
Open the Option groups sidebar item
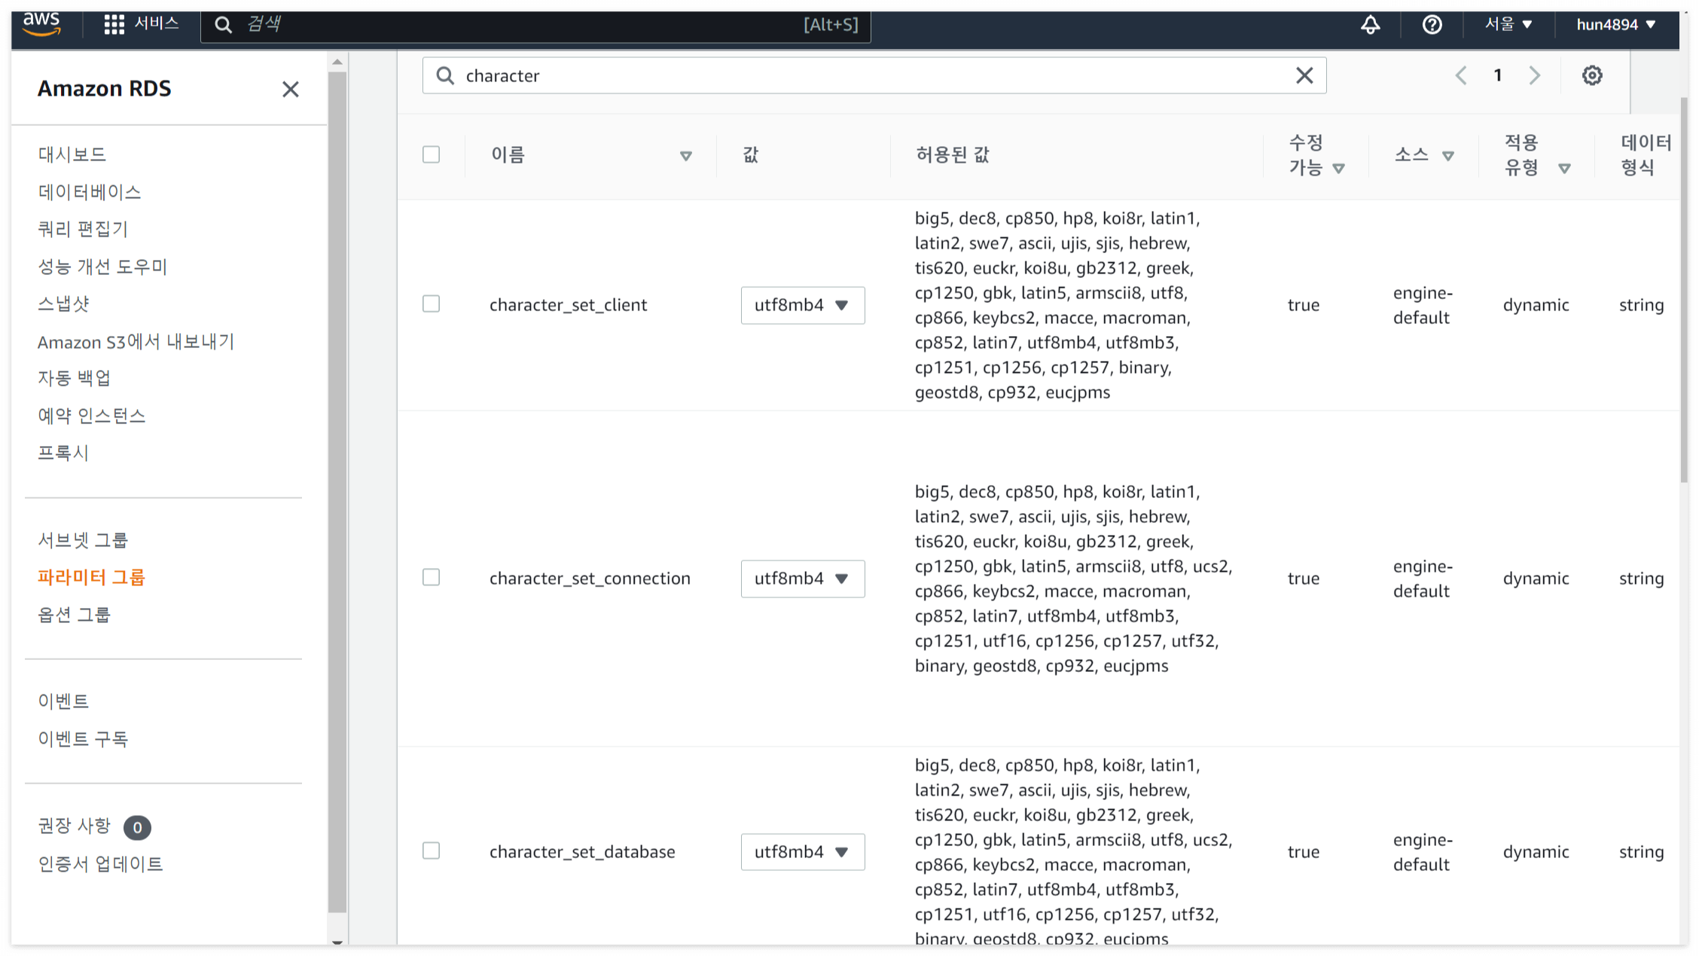(x=74, y=615)
